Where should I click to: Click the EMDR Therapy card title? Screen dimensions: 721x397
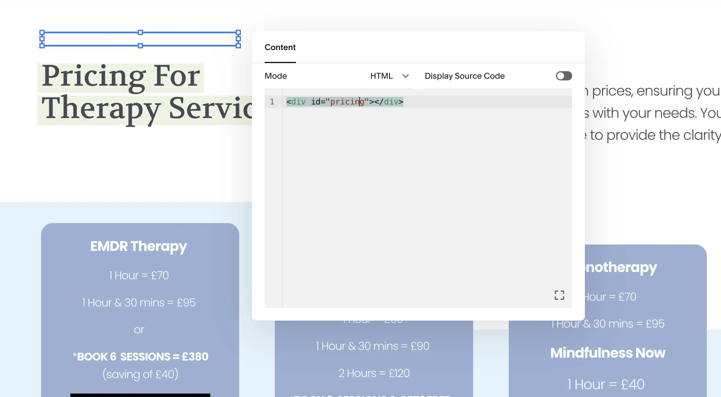click(139, 246)
